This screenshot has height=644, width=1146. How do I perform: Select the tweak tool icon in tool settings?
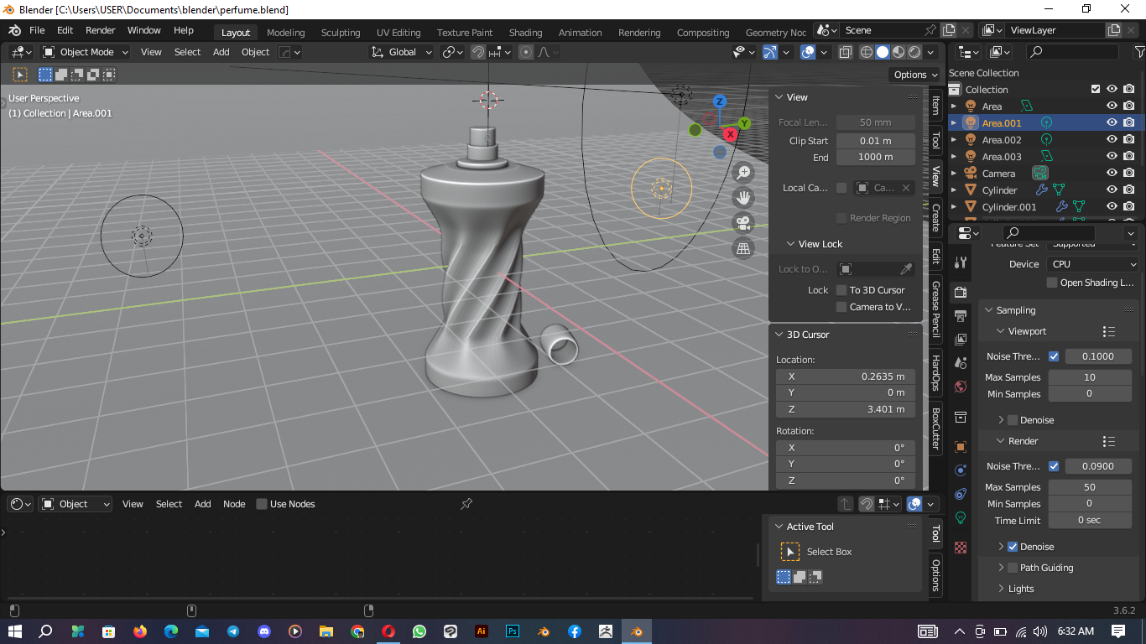[x=20, y=75]
